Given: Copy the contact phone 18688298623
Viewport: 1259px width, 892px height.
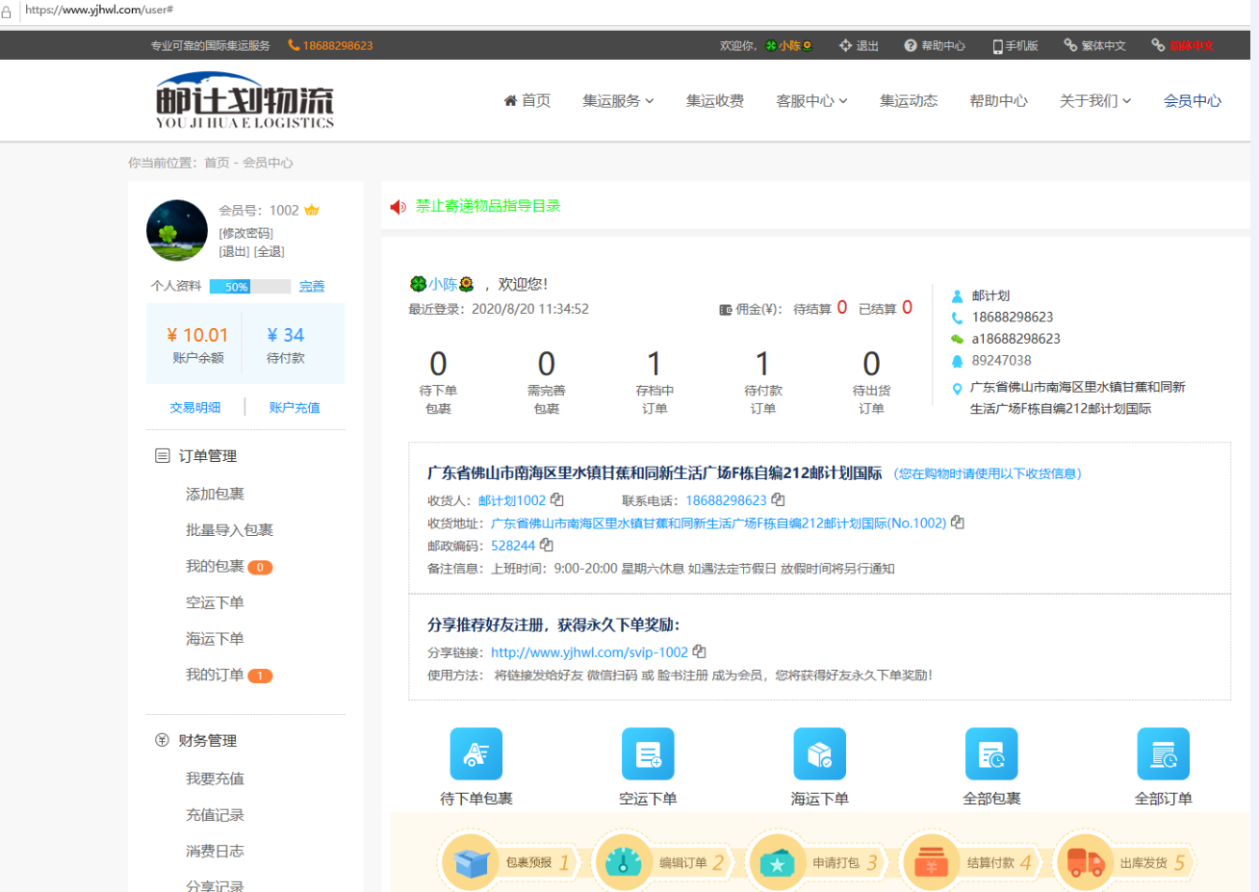Looking at the screenshot, I should tap(778, 500).
